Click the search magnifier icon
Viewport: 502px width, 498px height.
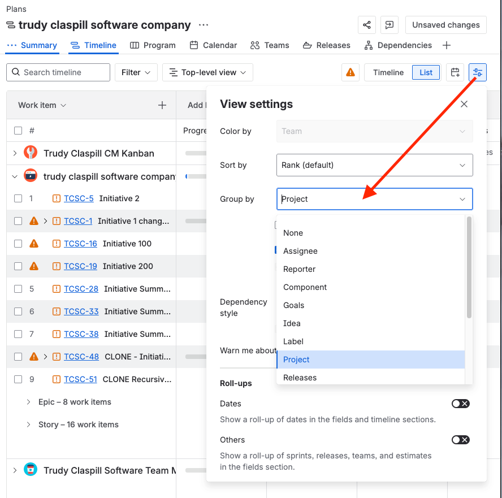(x=16, y=72)
